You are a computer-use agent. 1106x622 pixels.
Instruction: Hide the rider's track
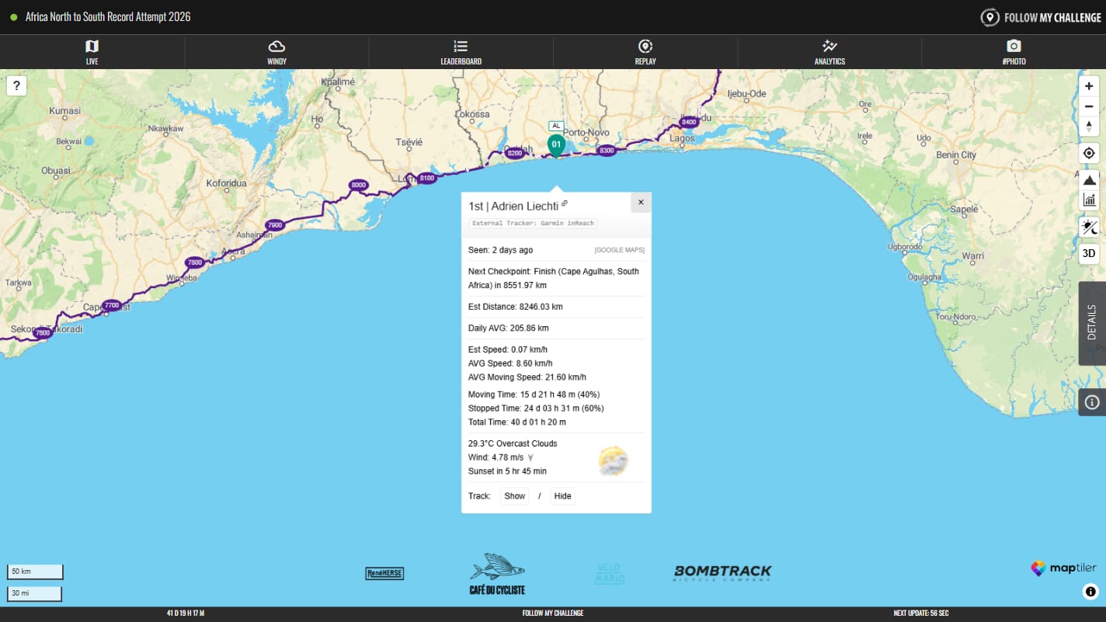[x=562, y=496]
